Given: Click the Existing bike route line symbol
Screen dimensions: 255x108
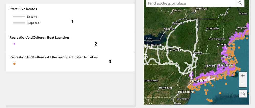Looking at the screenshot, I should tap(19, 17).
